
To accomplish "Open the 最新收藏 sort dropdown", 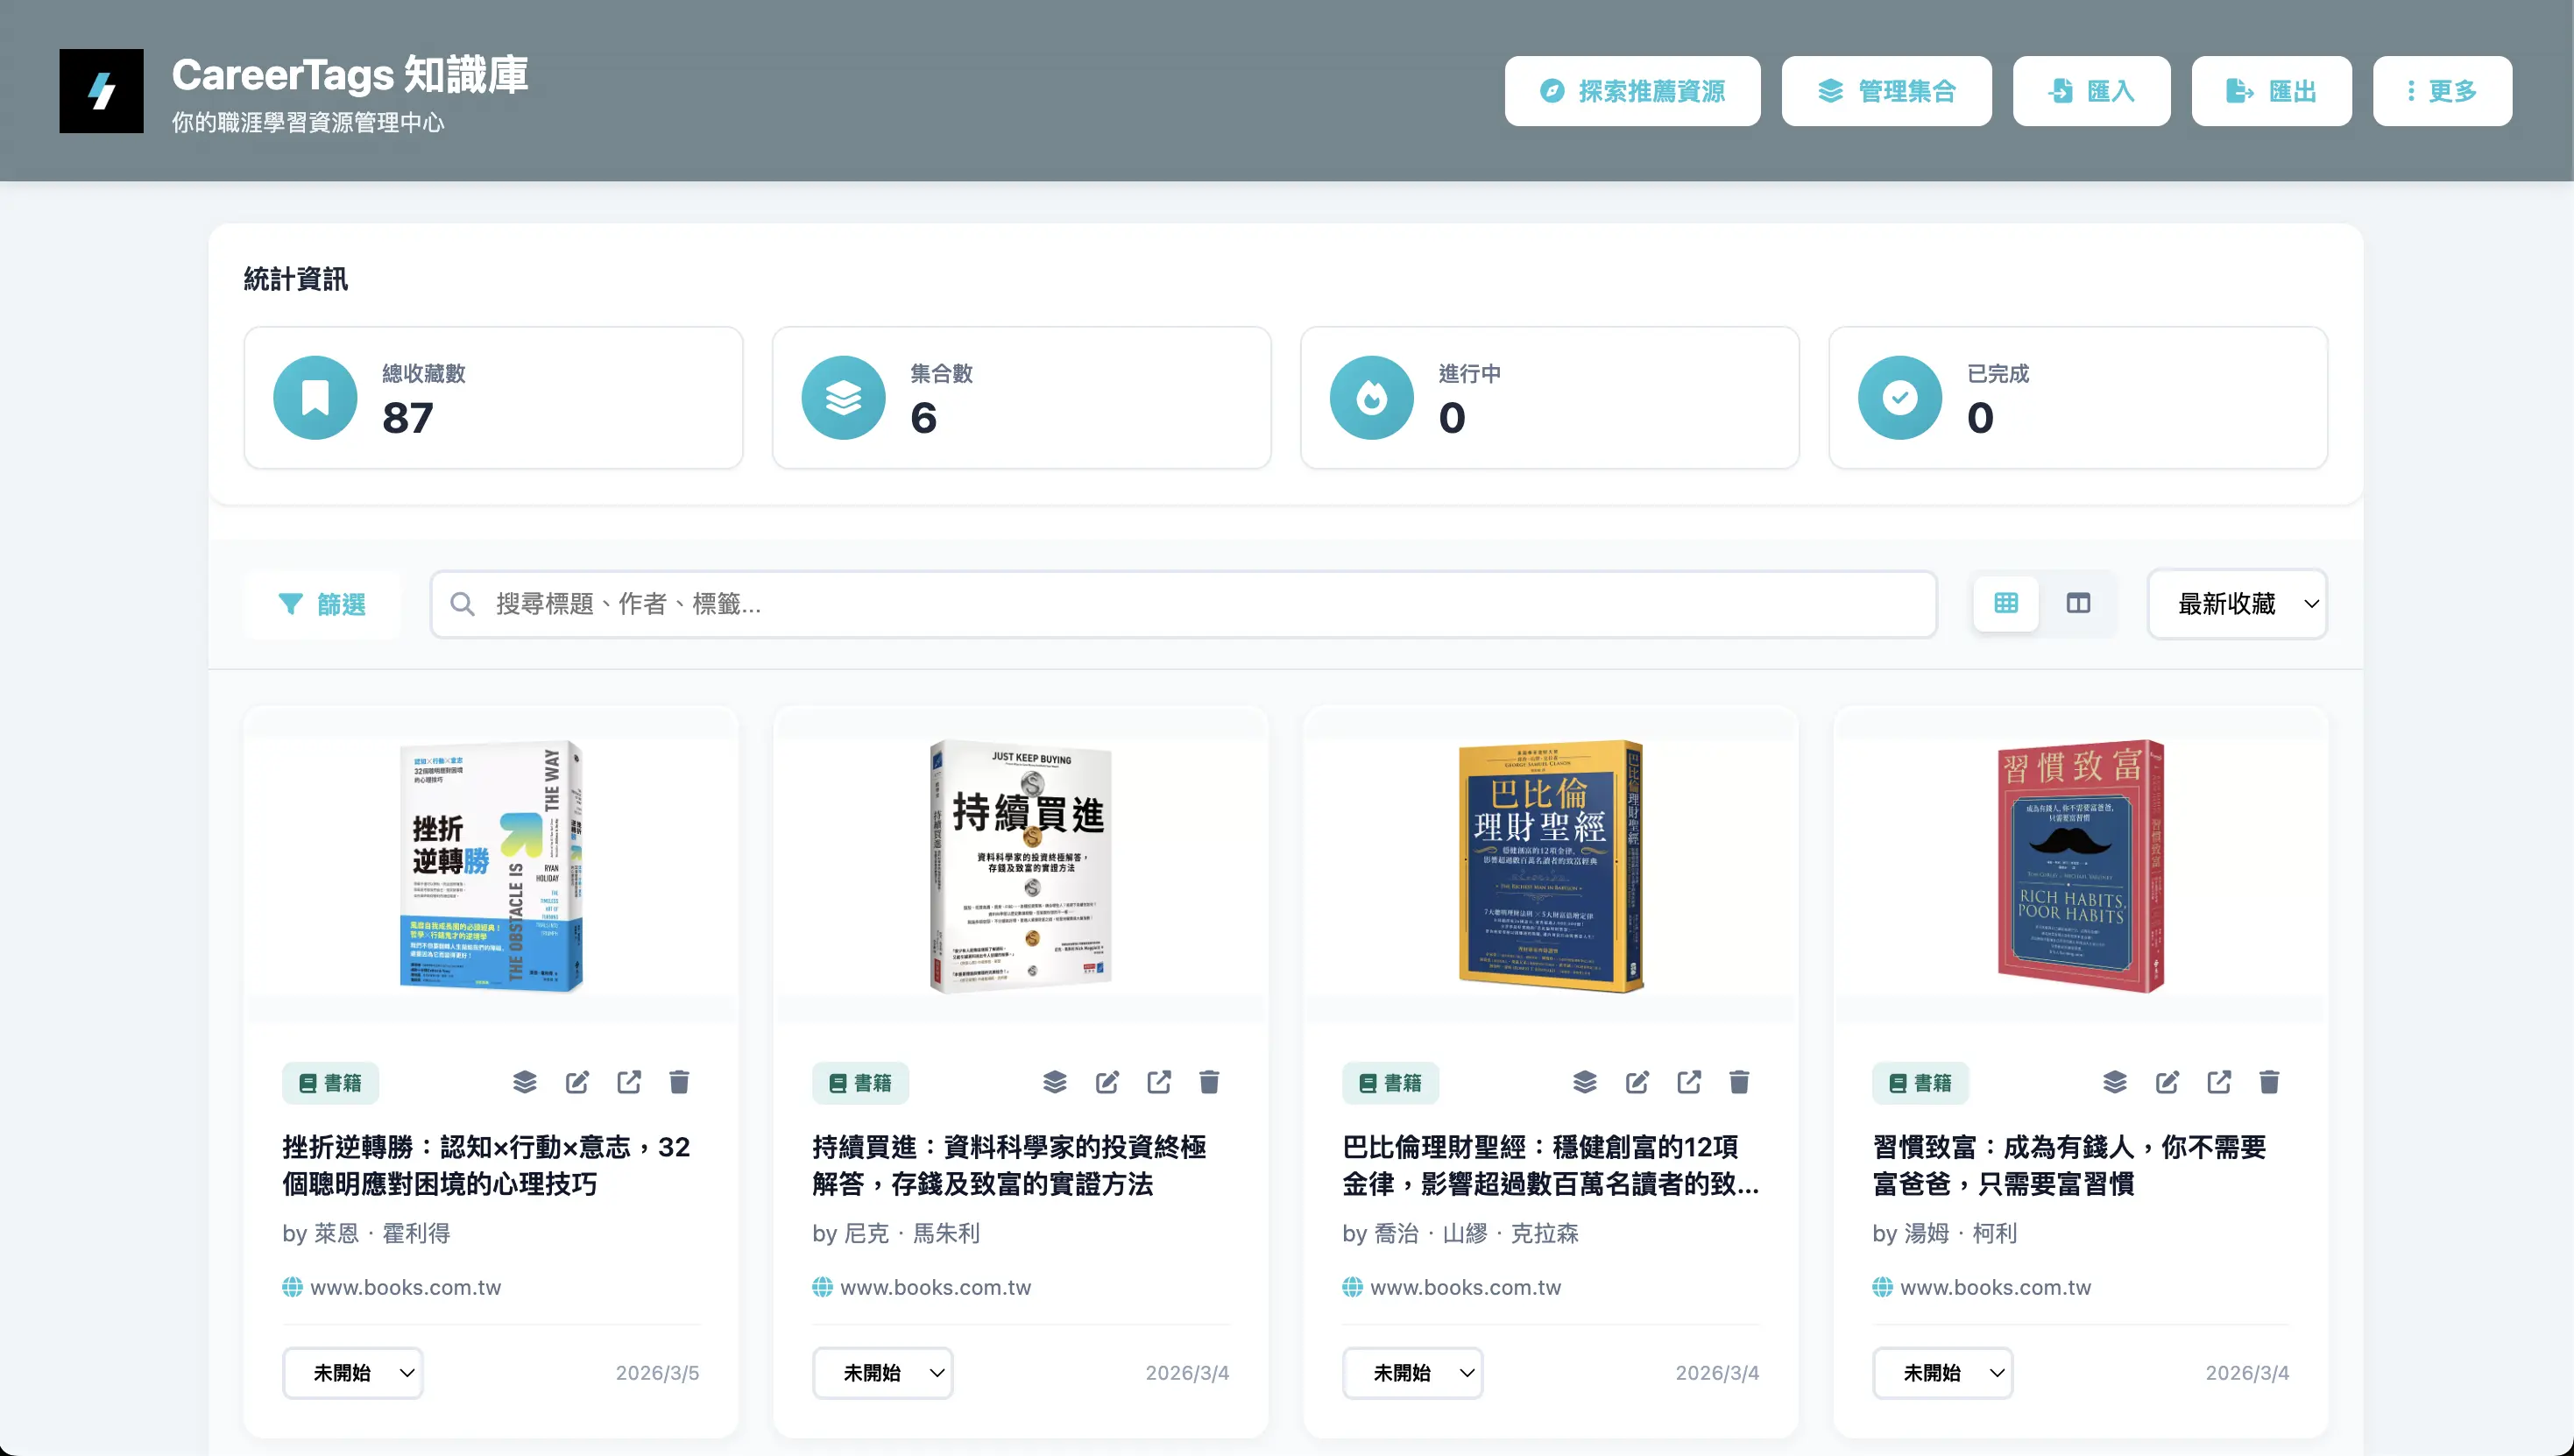I will click(2237, 604).
